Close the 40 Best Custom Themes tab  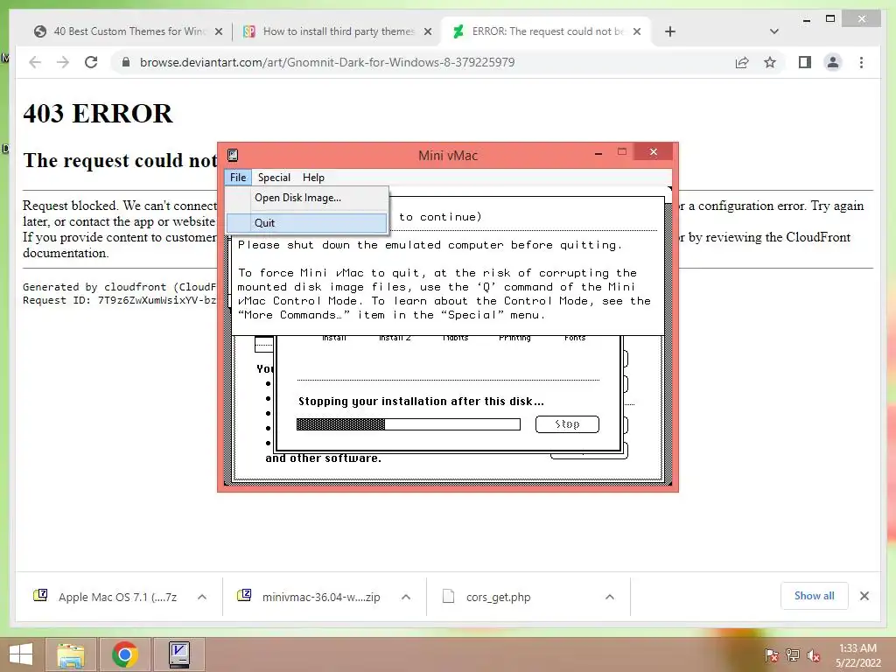218,32
